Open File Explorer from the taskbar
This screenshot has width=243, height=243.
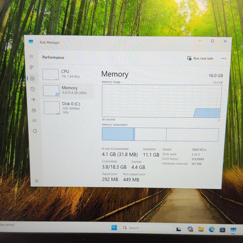point(201,230)
